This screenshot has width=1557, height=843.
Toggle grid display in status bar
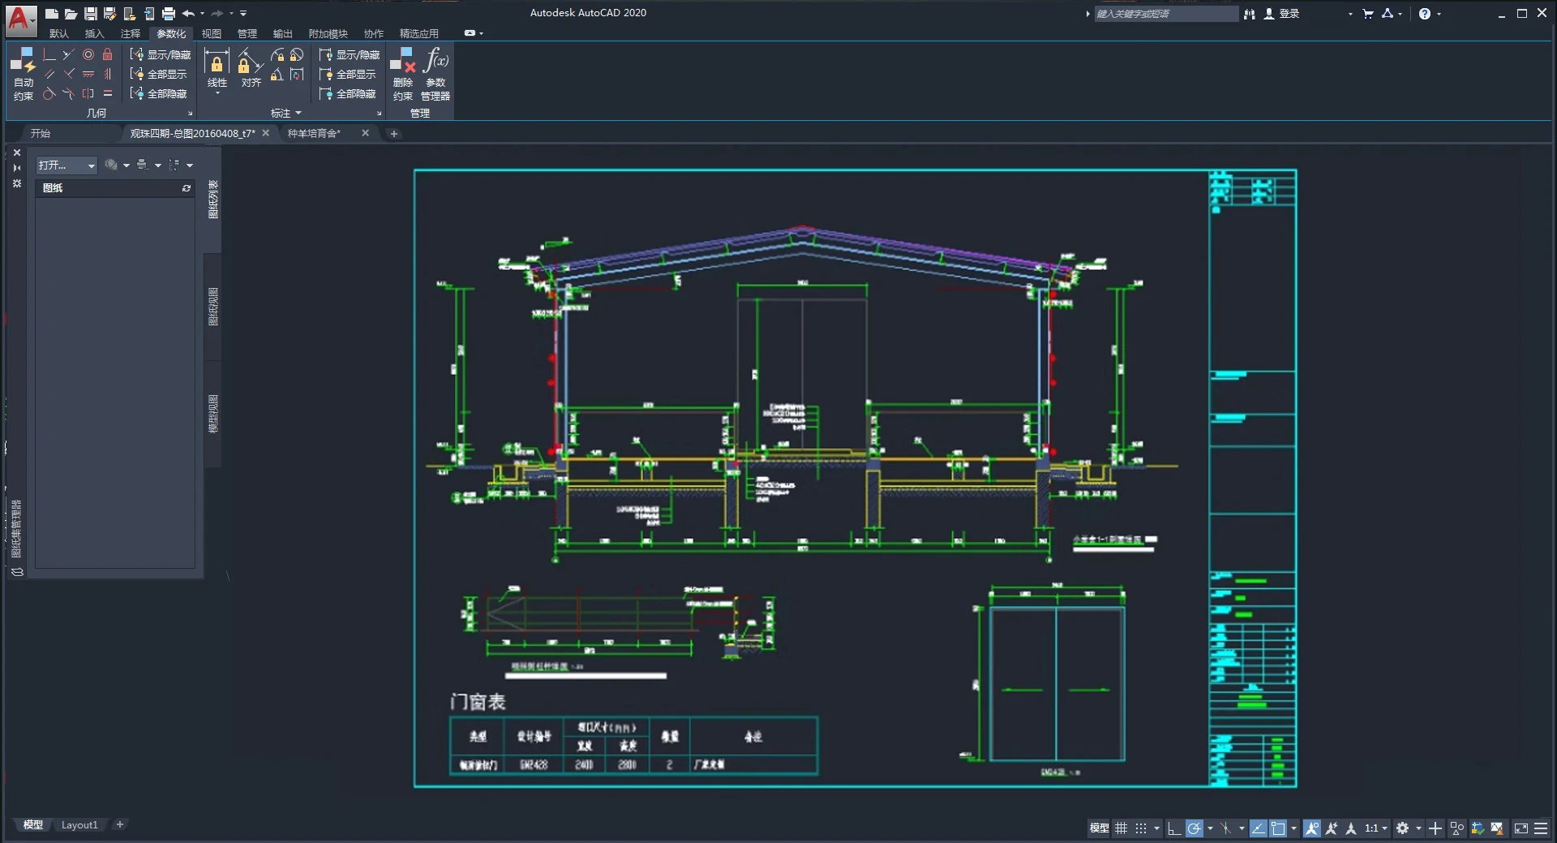[x=1121, y=828]
